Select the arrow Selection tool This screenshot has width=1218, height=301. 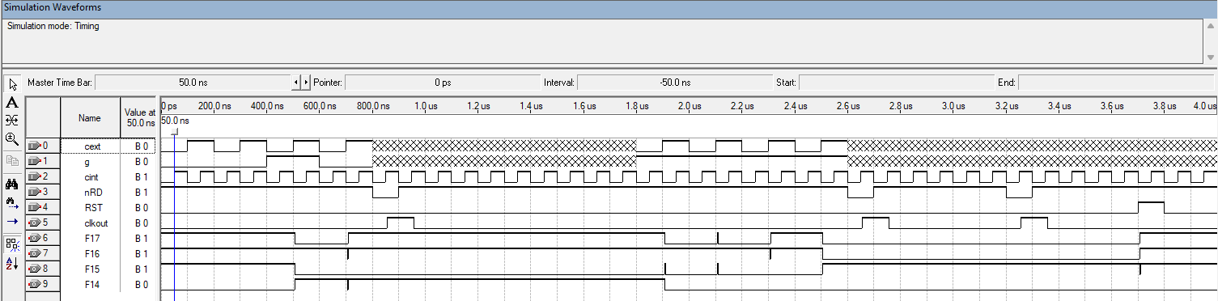[x=12, y=83]
